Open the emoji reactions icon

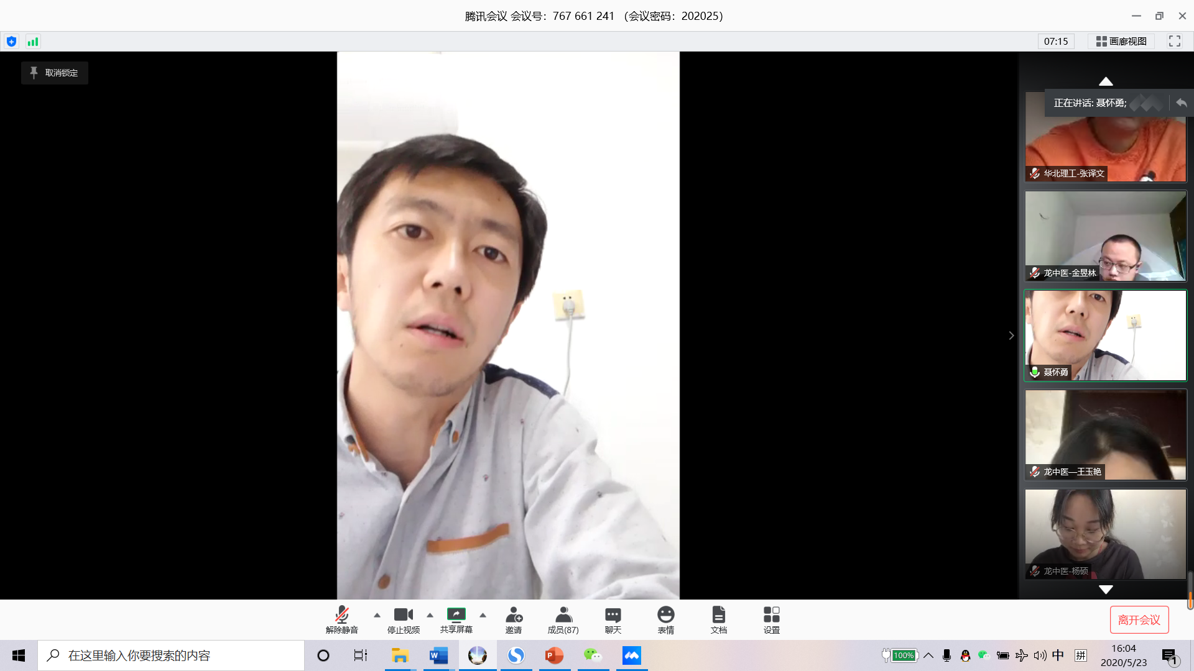coord(665,619)
